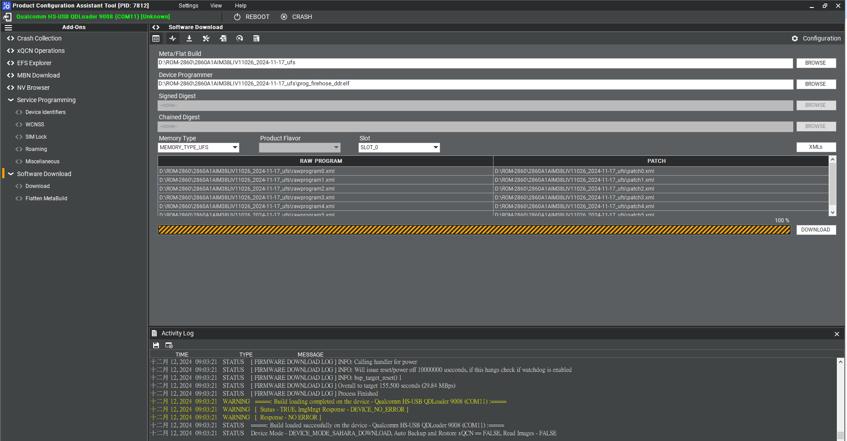This screenshot has width=847, height=441.
Task: Open the Memory Type dropdown
Action: (x=198, y=147)
